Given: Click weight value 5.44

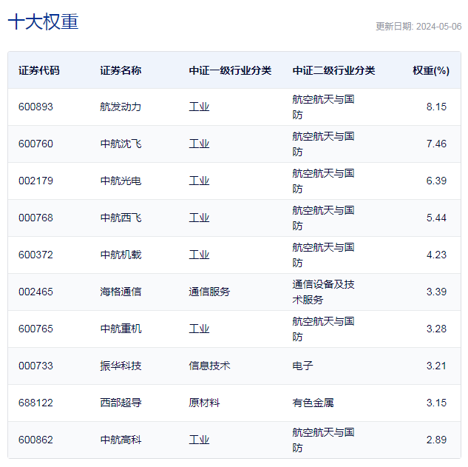Looking at the screenshot, I should click(x=436, y=218).
